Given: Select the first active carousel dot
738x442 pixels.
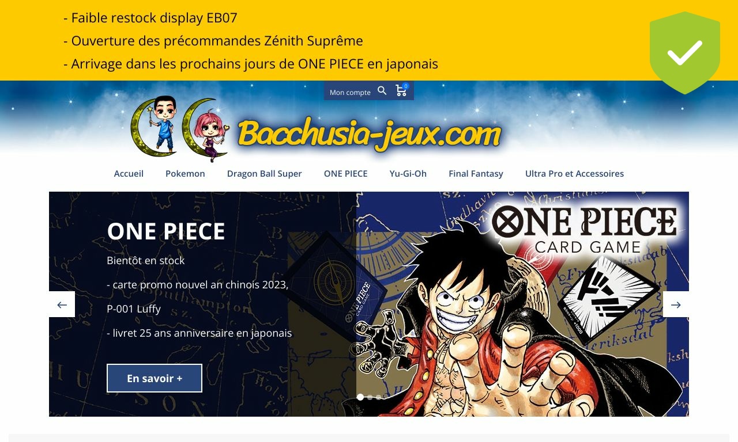Looking at the screenshot, I should click(360, 397).
